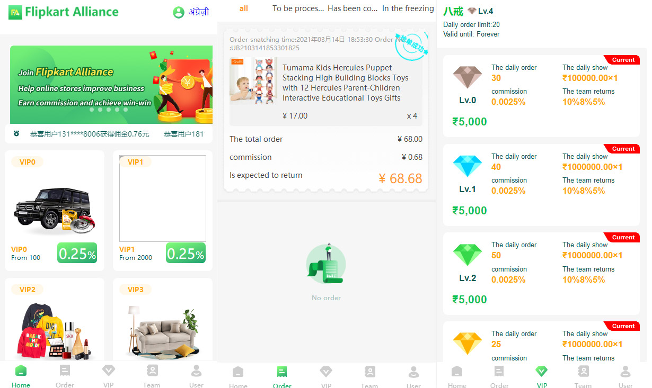The width and height of the screenshot is (652, 388).
Task: Open the Team icon in left bottom navigation
Action: tap(152, 370)
